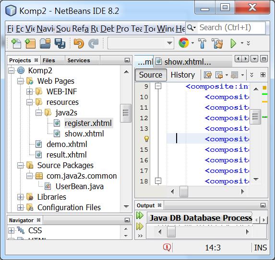Viewport: 275px width, 260px height.
Task: Expand the WEB-INF folder
Action: point(29,91)
